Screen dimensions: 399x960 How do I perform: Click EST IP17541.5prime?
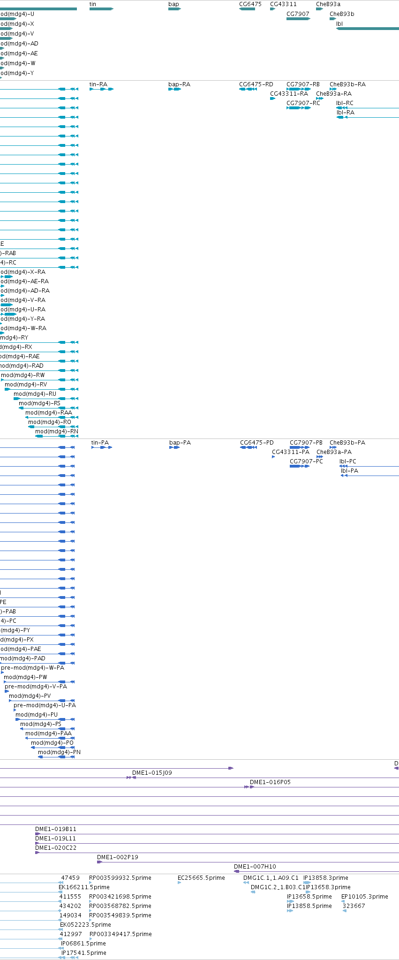[x=69, y=958]
